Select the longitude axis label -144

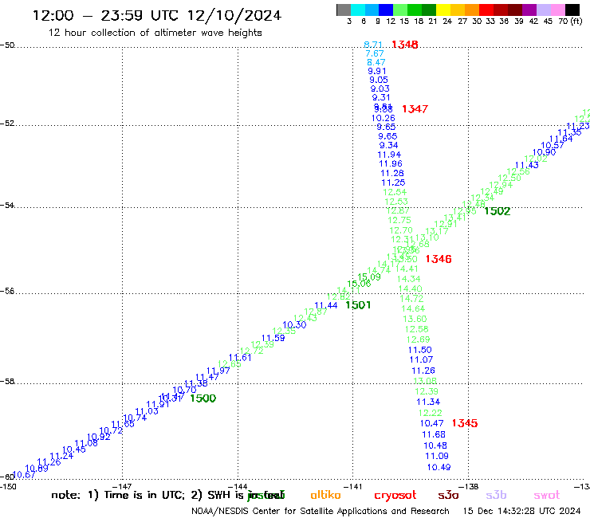[x=238, y=487]
